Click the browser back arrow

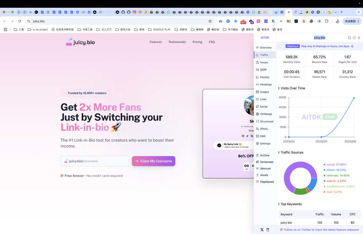(x=5, y=21)
